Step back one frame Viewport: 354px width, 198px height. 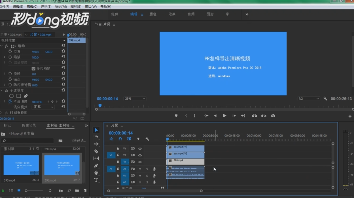pyautogui.click(x=215, y=116)
